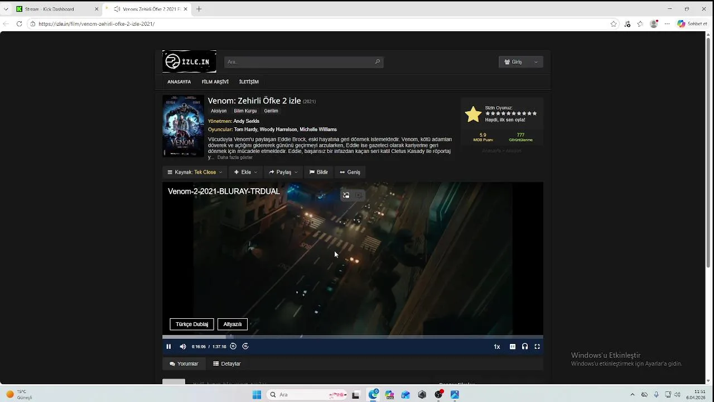
Task: Open browser settings three-dots menu
Action: (667, 24)
